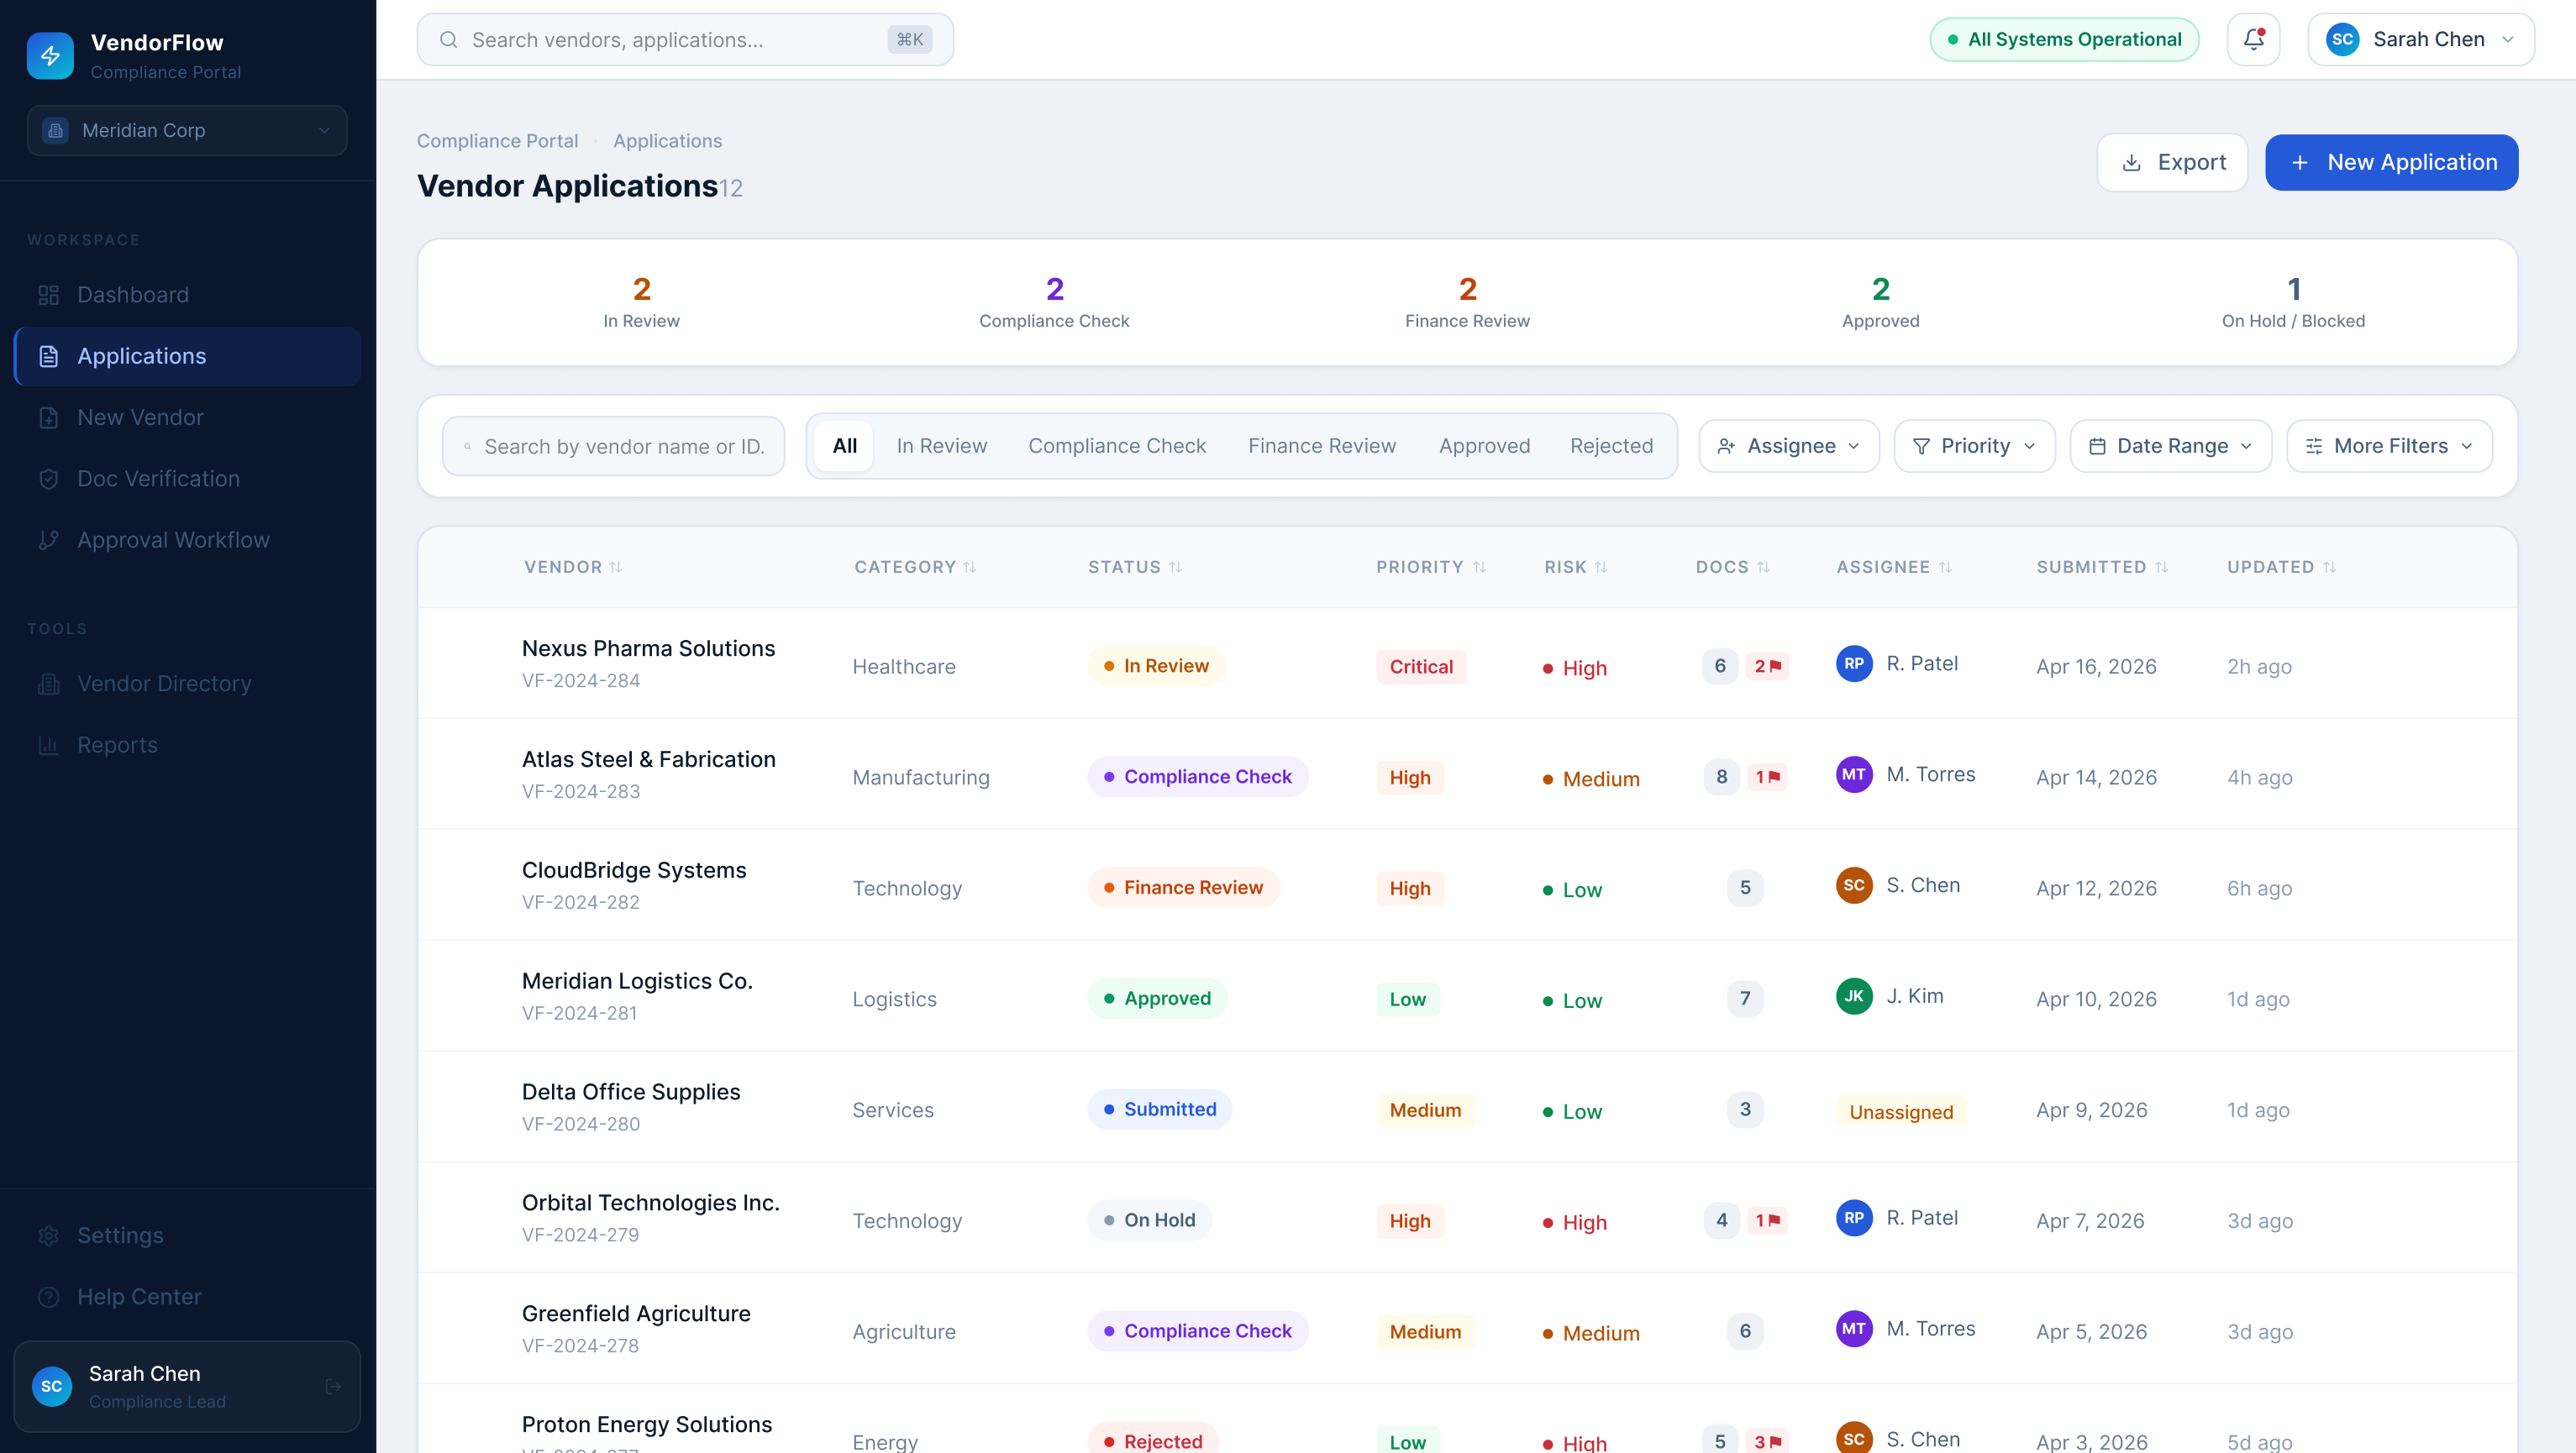
Task: Click the Finance Review badge for CloudBridge Systems
Action: (1183, 888)
